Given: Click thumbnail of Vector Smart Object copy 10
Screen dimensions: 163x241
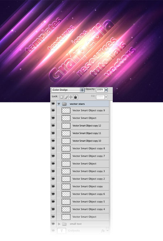Looking at the screenshot, I should click(x=66, y=141).
